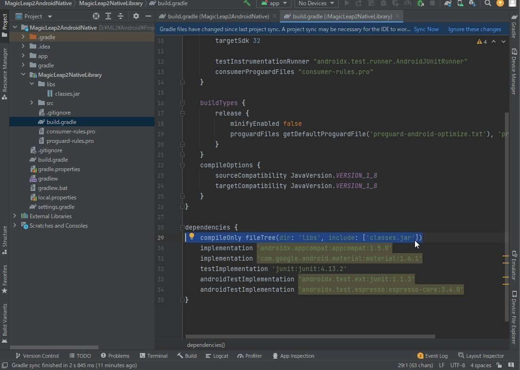Open the Terminal tool window

(154, 356)
